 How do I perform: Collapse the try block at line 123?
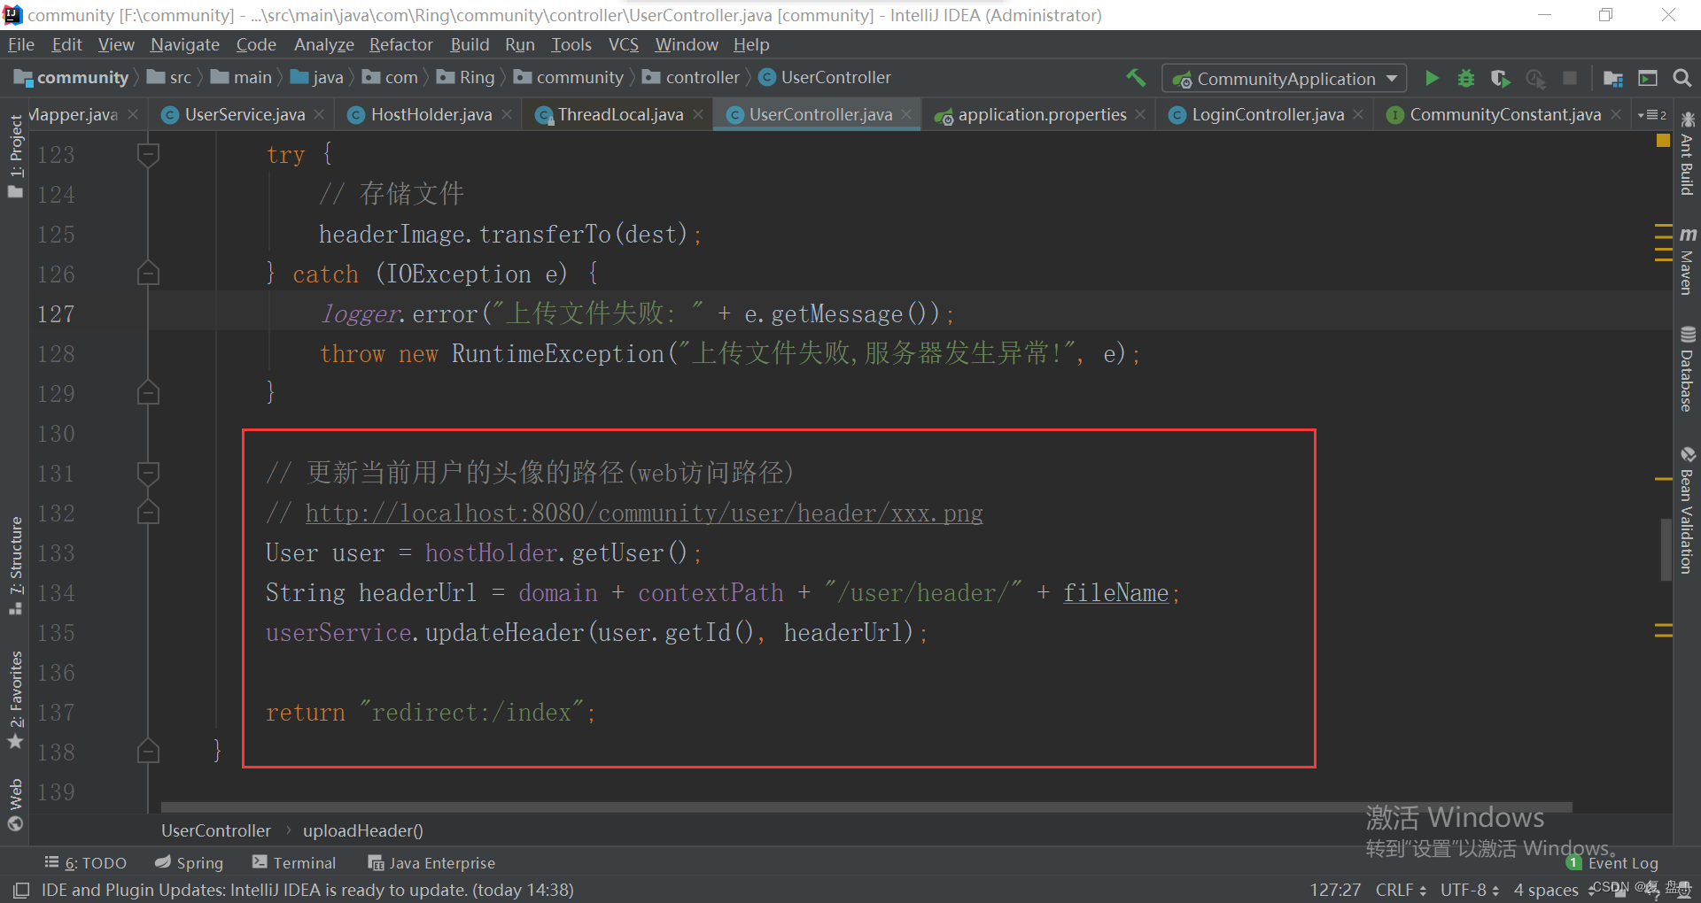click(148, 155)
